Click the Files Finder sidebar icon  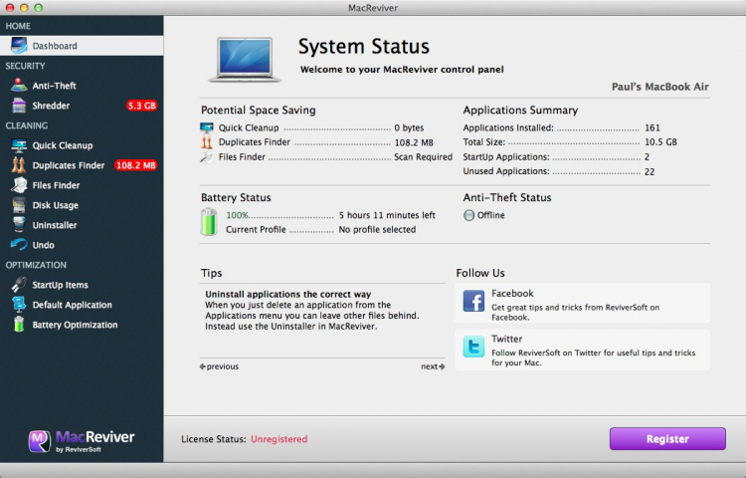tap(19, 185)
